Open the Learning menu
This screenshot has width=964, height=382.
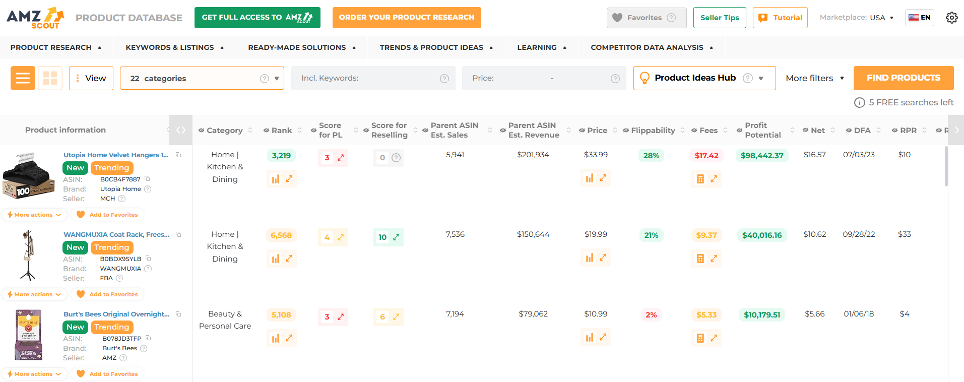pyautogui.click(x=542, y=47)
